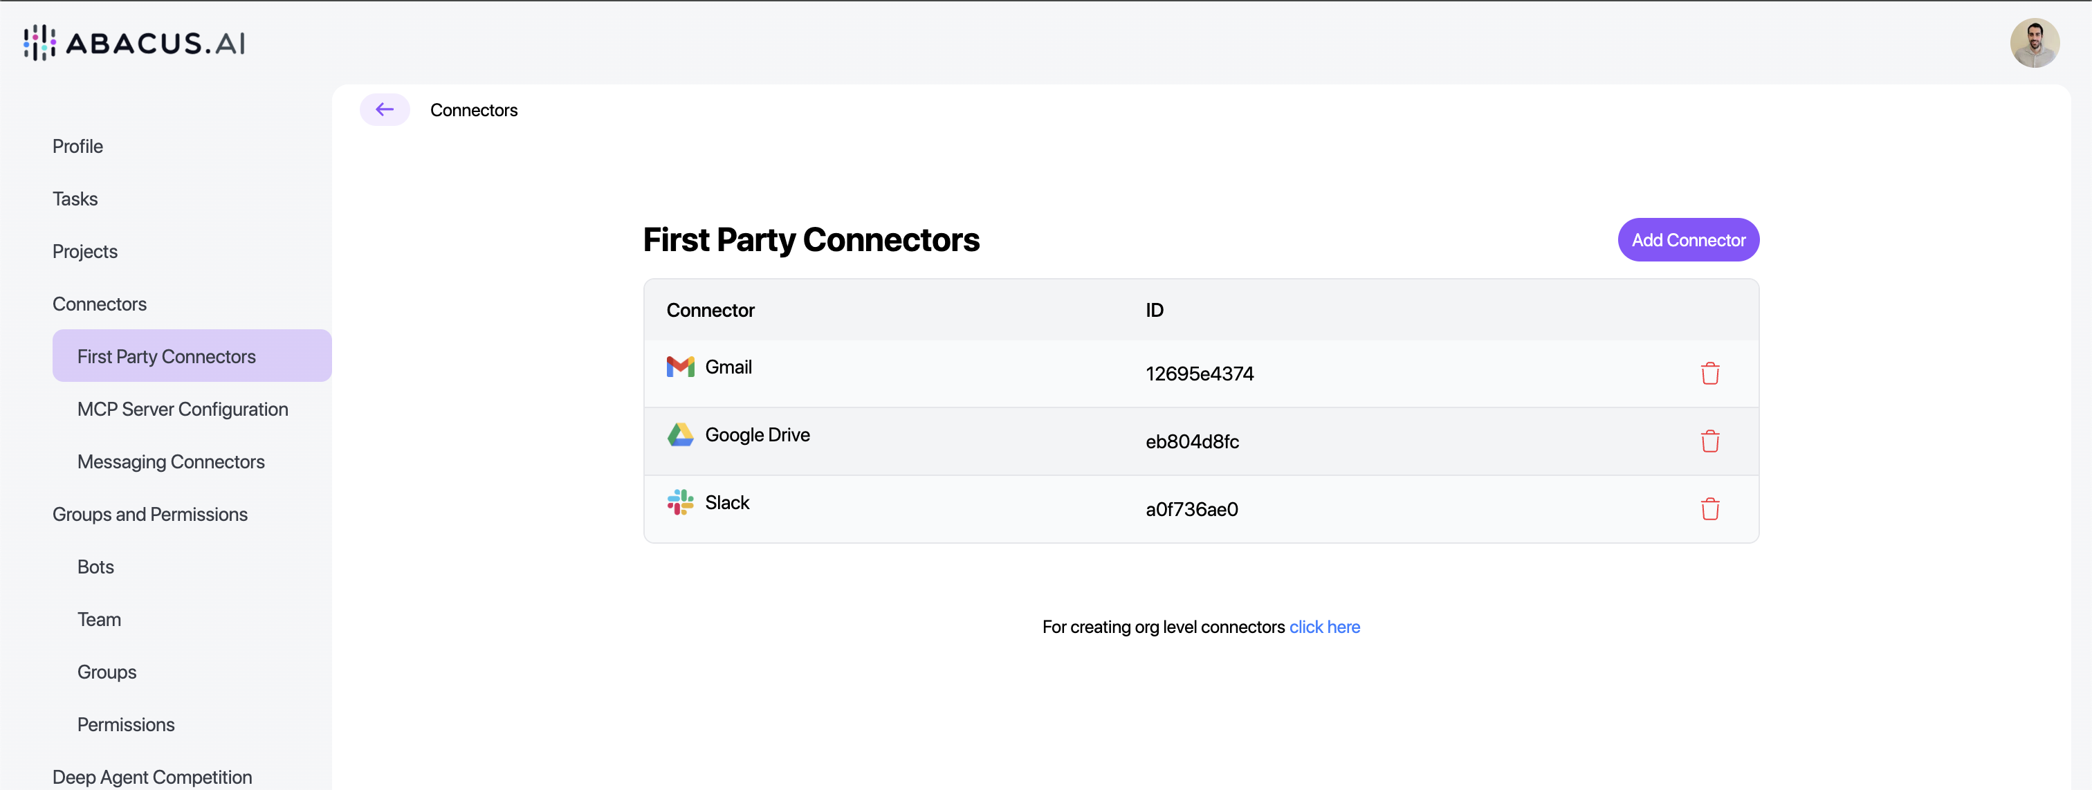Open the user profile avatar
The width and height of the screenshot is (2092, 790).
click(x=2035, y=42)
